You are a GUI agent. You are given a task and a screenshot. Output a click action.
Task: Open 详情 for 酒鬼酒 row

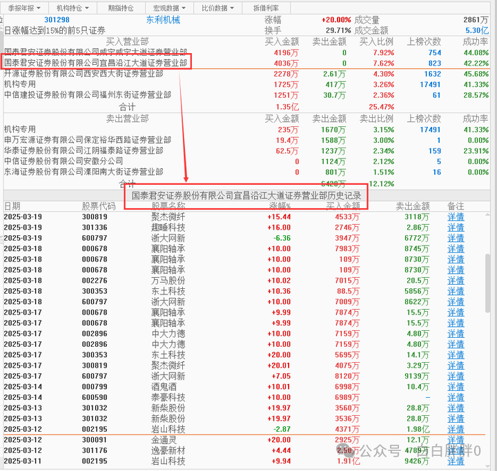(x=456, y=387)
